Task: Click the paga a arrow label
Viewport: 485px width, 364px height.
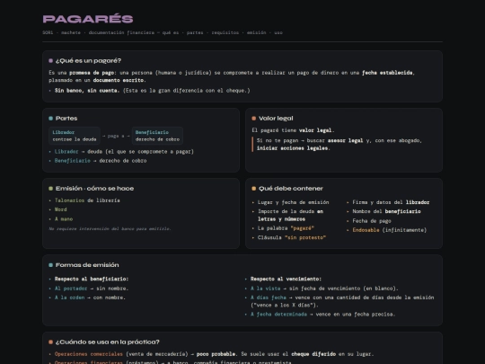Action: click(x=116, y=136)
